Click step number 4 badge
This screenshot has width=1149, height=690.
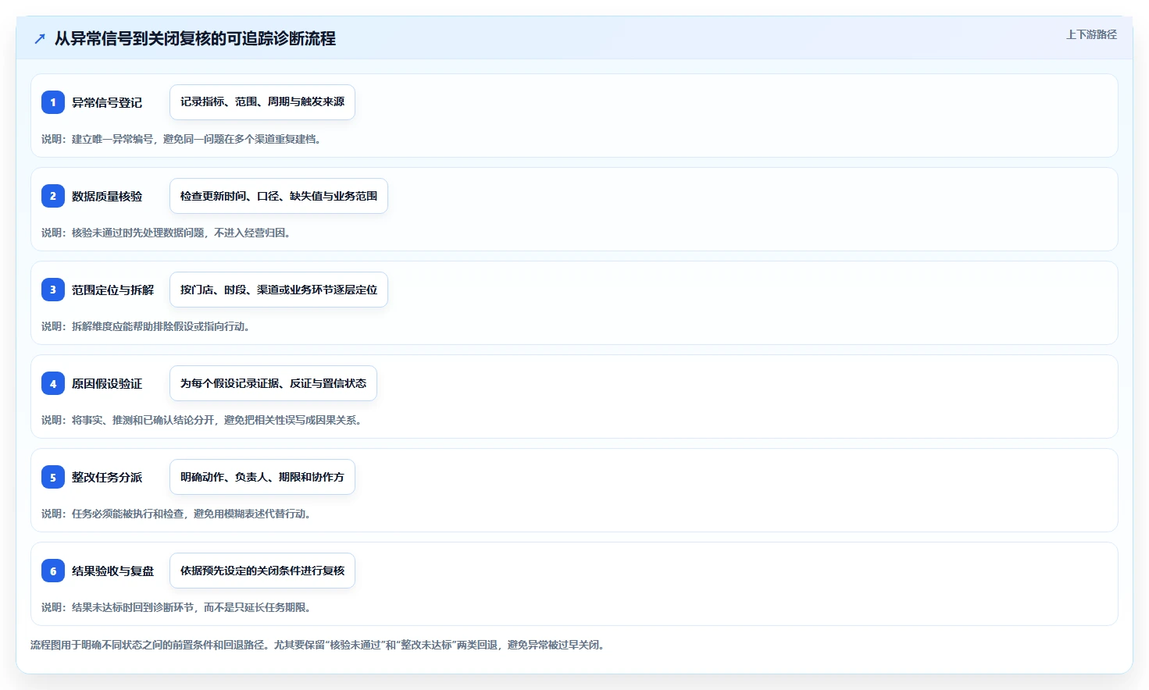(53, 383)
